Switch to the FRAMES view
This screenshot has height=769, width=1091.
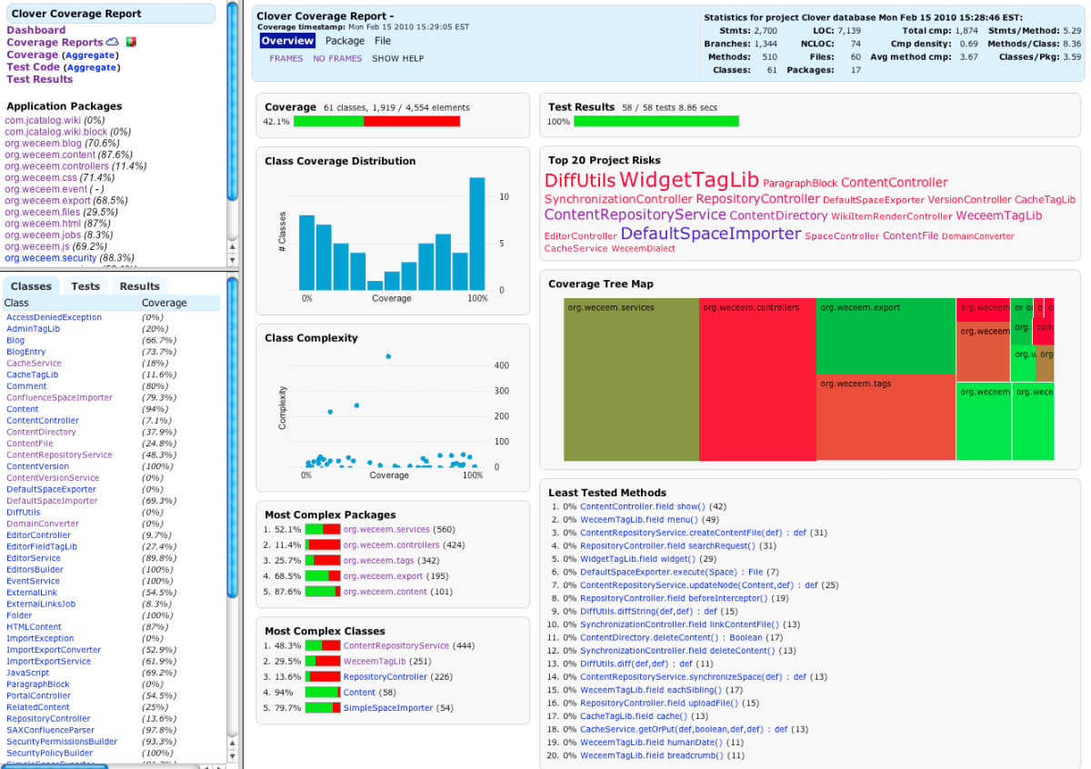coord(286,58)
